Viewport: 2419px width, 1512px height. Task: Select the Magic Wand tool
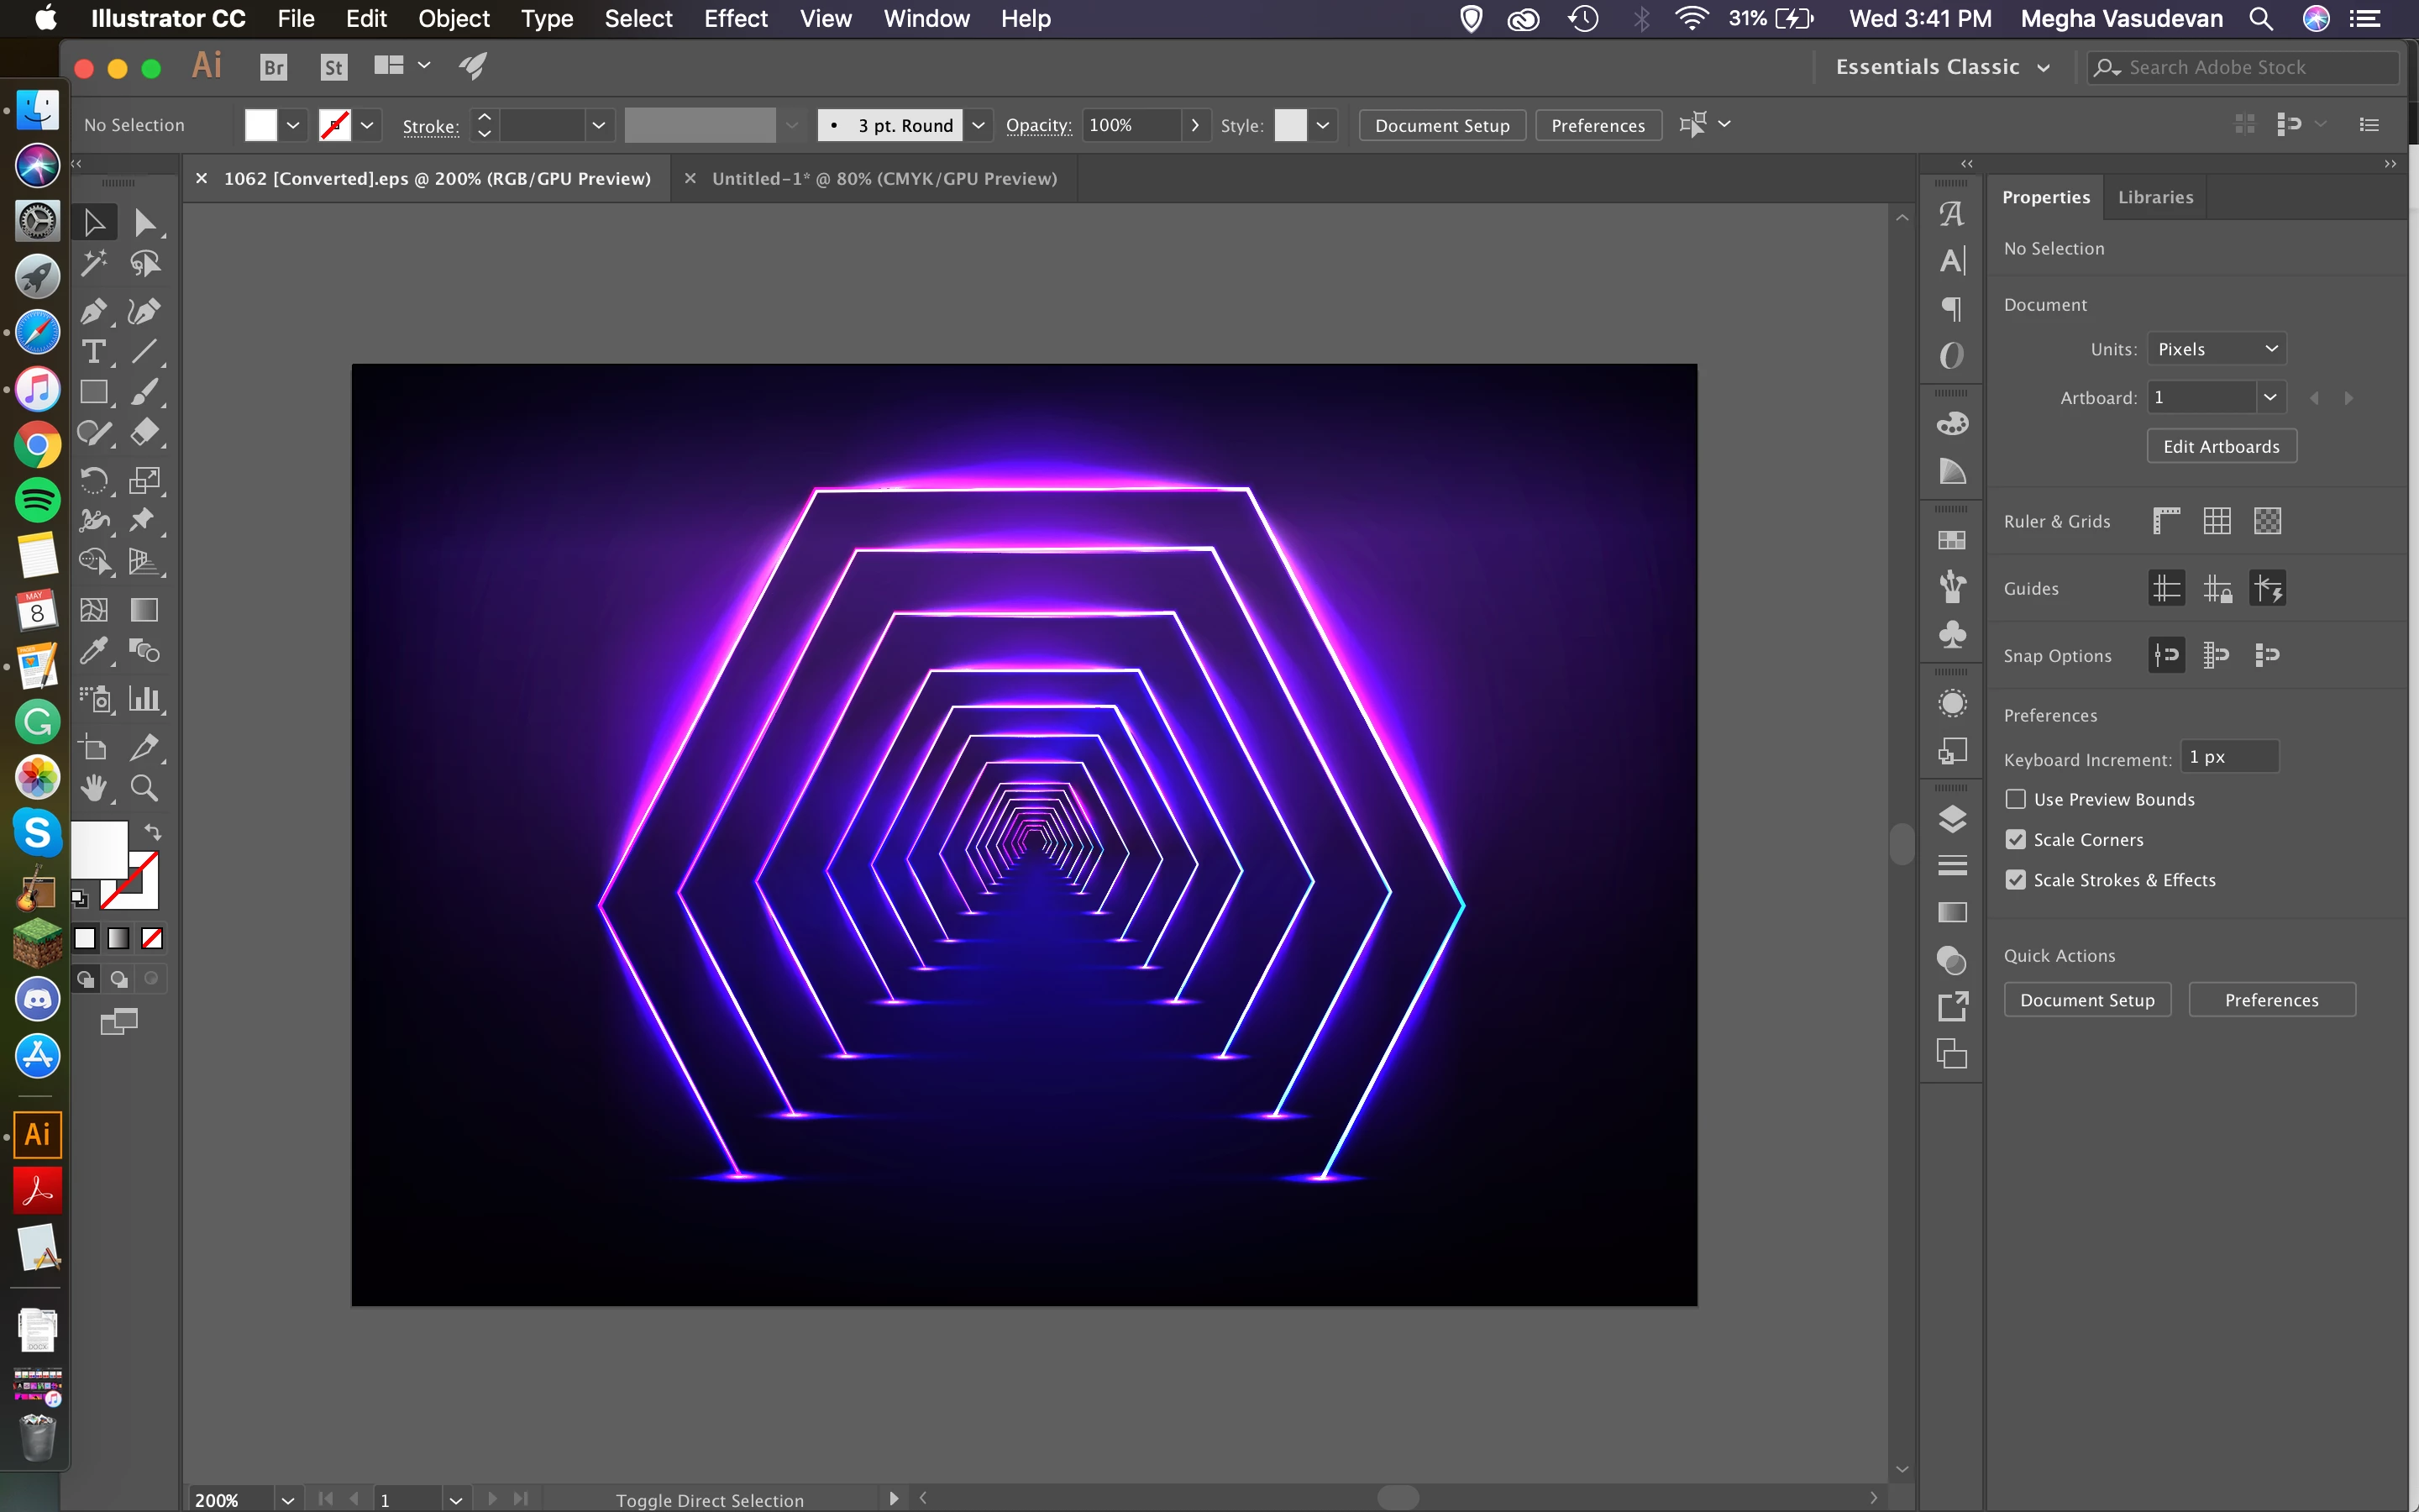93,263
